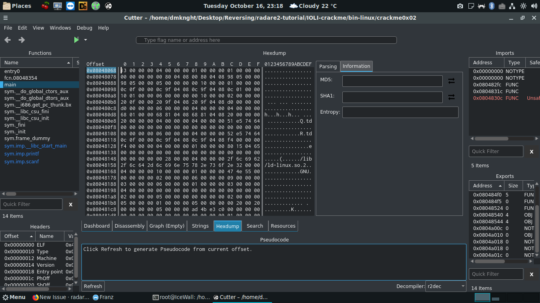Image resolution: width=540 pixels, height=303 pixels.
Task: Clear the Functions Quick Filter with the x
Action: (70, 204)
